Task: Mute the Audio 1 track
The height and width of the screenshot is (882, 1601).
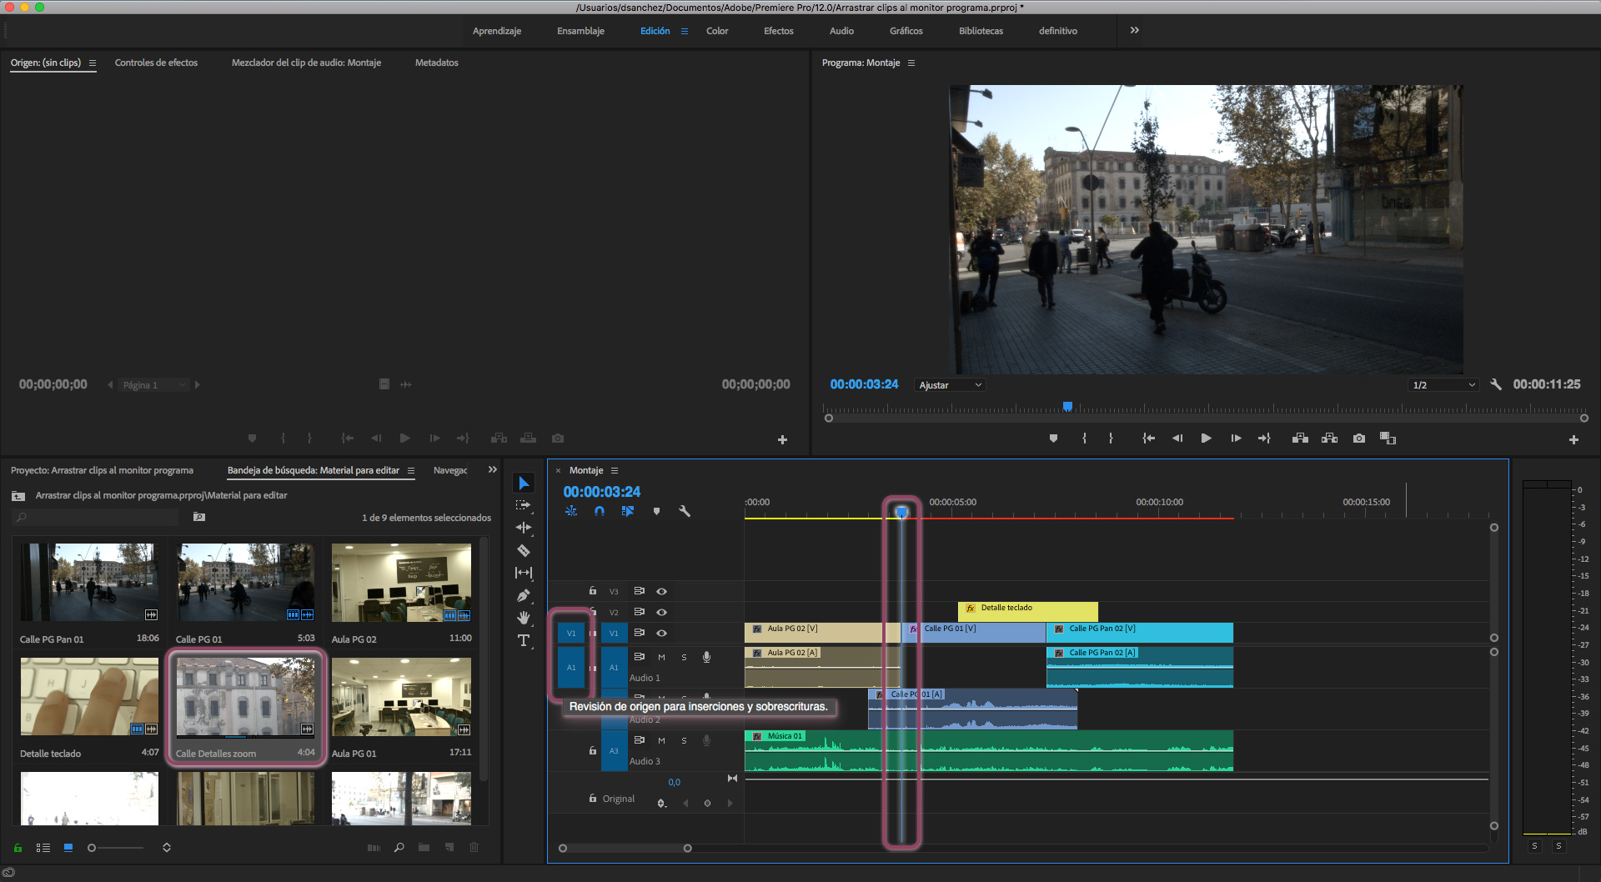Action: [661, 657]
